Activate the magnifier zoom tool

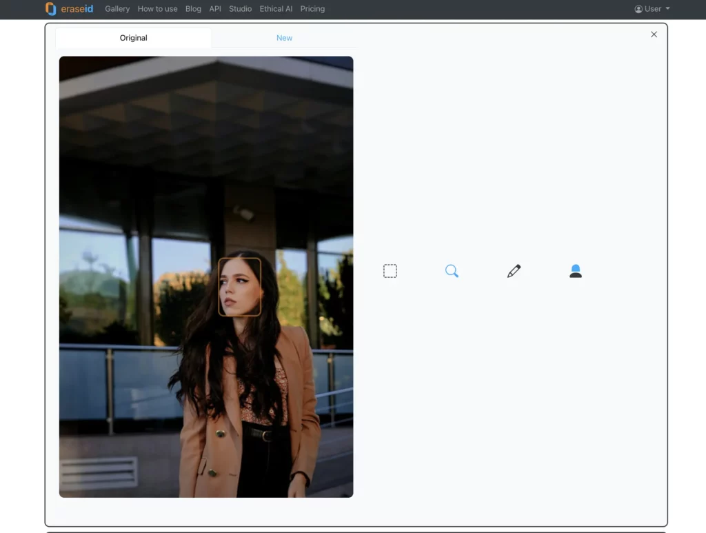click(452, 270)
